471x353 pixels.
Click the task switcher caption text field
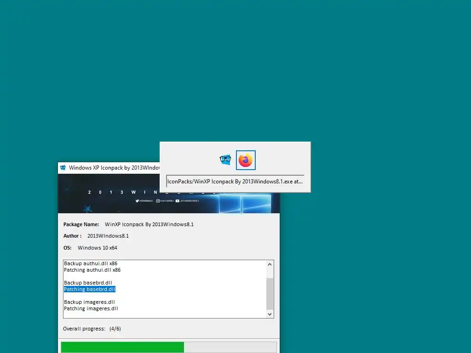(235, 181)
